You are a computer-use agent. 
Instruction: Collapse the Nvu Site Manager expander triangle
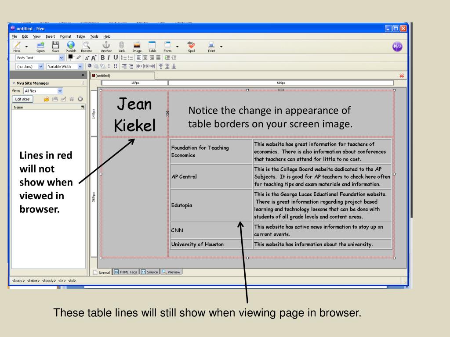pyautogui.click(x=14, y=83)
